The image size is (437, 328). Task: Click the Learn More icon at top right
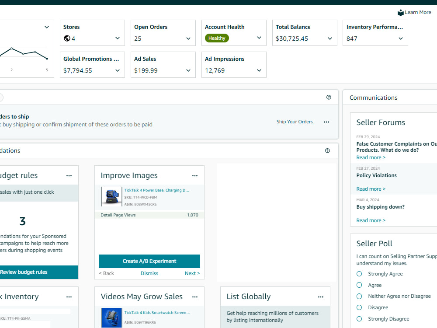tap(400, 12)
